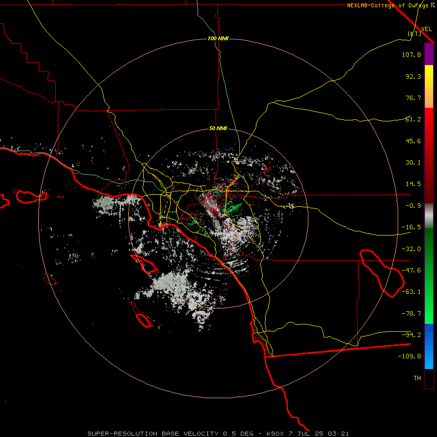The height and width of the screenshot is (437, 437).
Task: Click the TH threshold label
Action: [x=417, y=378]
